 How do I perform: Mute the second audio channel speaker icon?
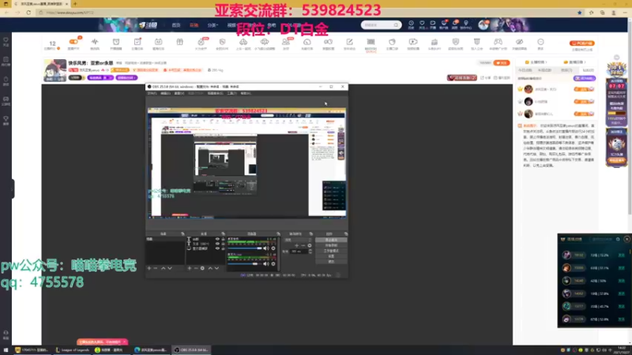tap(265, 263)
